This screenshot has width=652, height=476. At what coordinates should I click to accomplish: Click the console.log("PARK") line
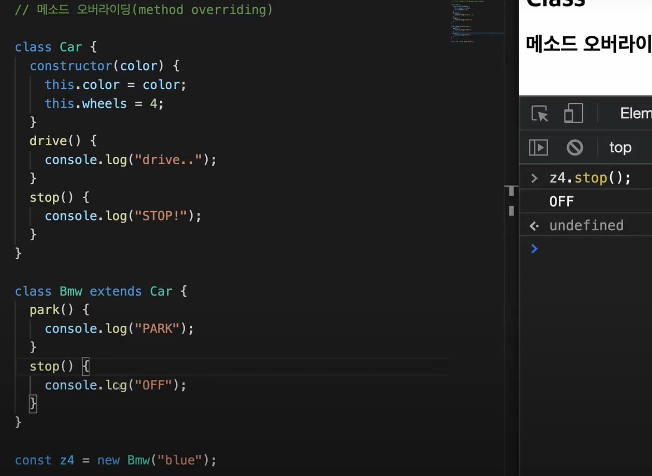[x=119, y=329]
